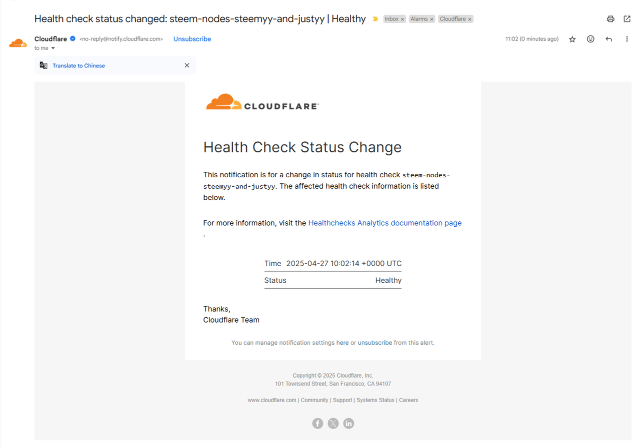Click the blue verified sender badge

pos(72,39)
